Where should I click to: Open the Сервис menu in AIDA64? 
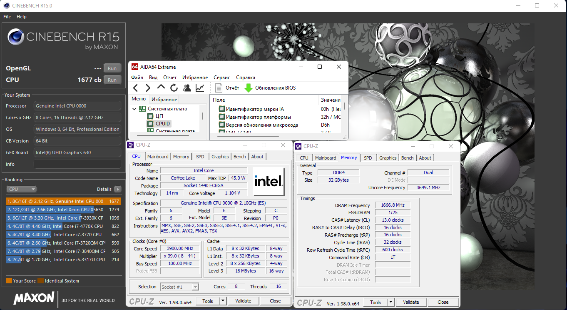point(221,77)
